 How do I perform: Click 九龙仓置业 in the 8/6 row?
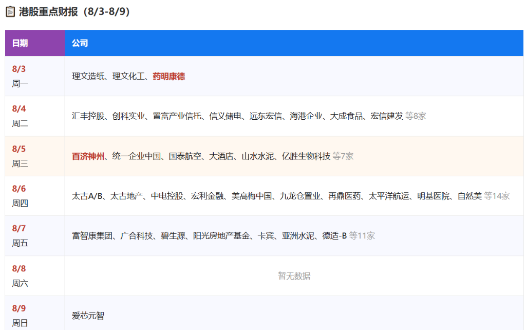[300, 196]
